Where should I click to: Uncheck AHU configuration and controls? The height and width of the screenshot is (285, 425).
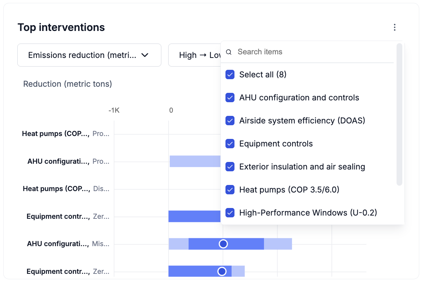click(230, 98)
